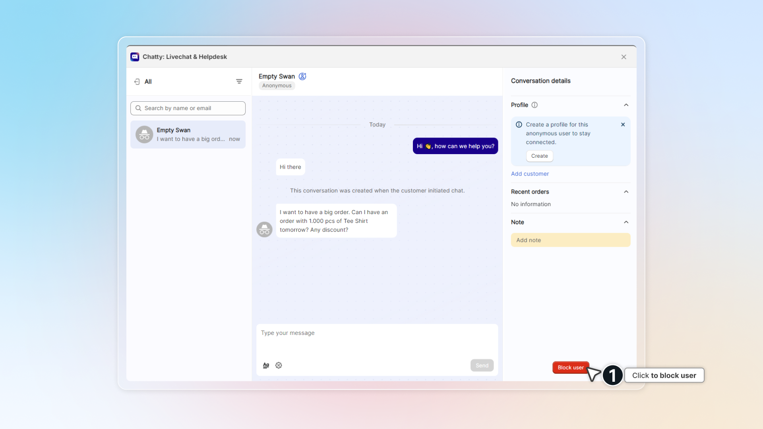Click the add-contact icon next to Empty Swan
763x429 pixels.
tap(302, 76)
